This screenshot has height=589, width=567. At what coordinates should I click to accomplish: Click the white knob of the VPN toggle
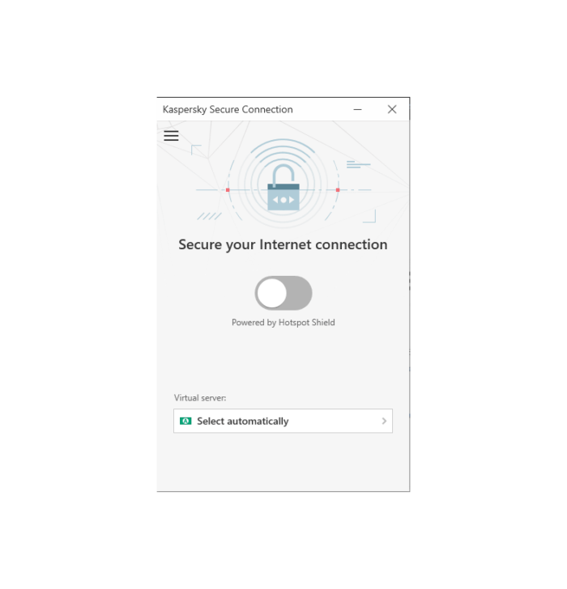(272, 293)
